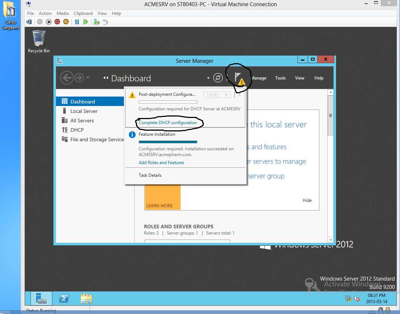The image size is (400, 314).
Task: Click the Revert toolbar icon
Action: tap(105, 22)
